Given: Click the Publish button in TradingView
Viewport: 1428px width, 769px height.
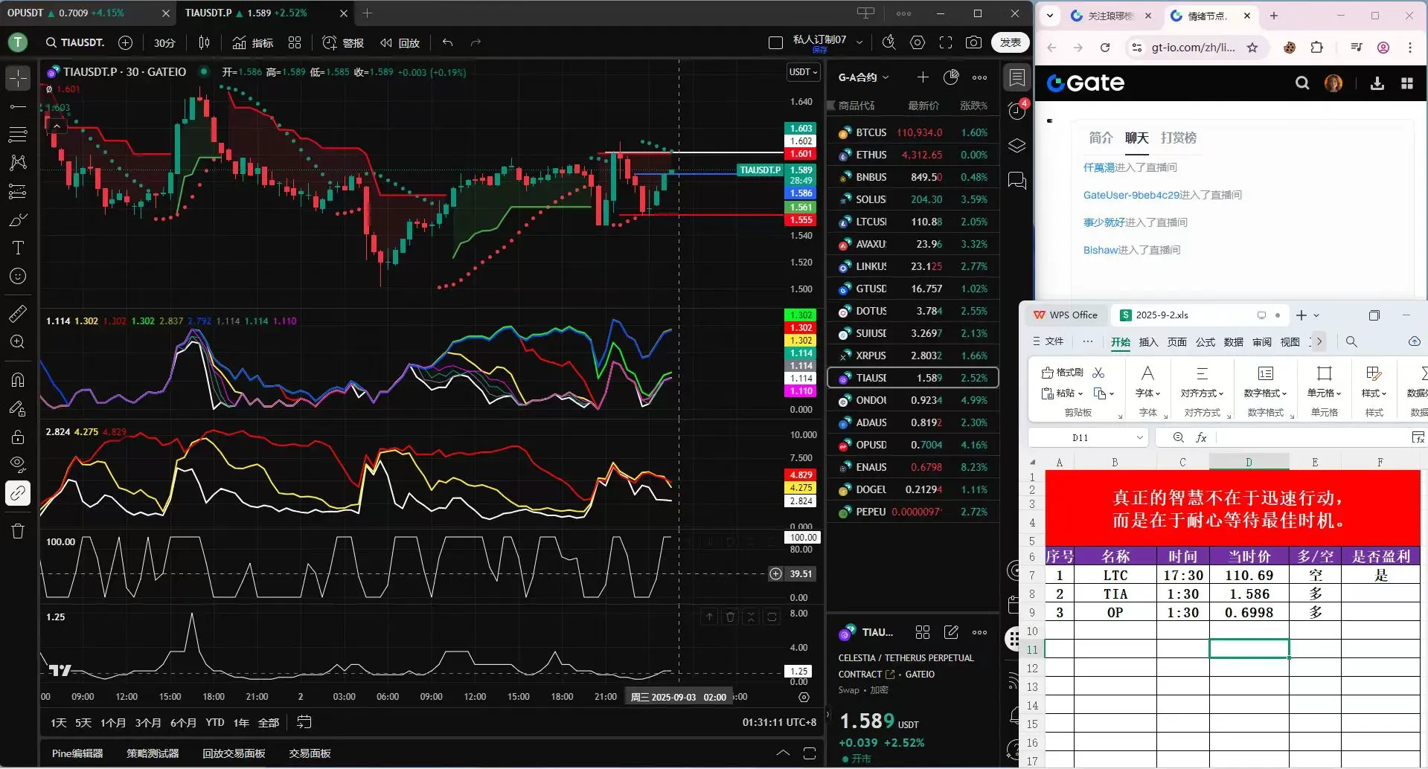Looking at the screenshot, I should click(1010, 42).
